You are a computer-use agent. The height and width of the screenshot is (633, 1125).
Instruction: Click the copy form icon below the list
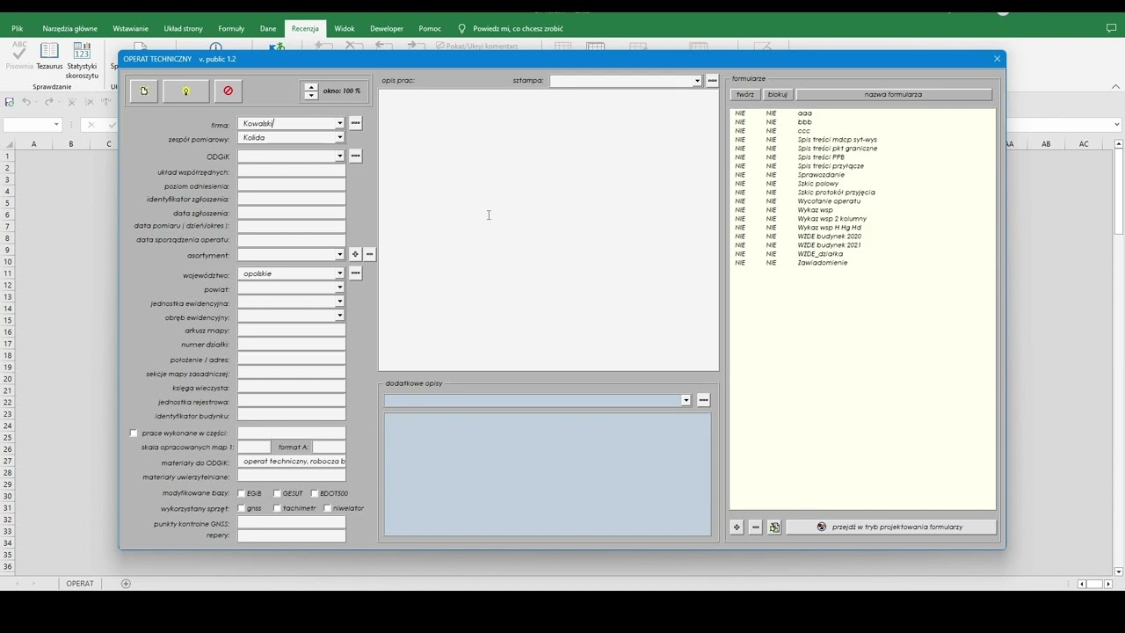coord(774,527)
